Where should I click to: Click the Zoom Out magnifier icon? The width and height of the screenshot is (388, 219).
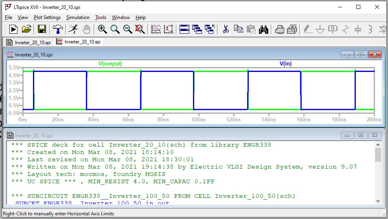pyautogui.click(x=127, y=29)
